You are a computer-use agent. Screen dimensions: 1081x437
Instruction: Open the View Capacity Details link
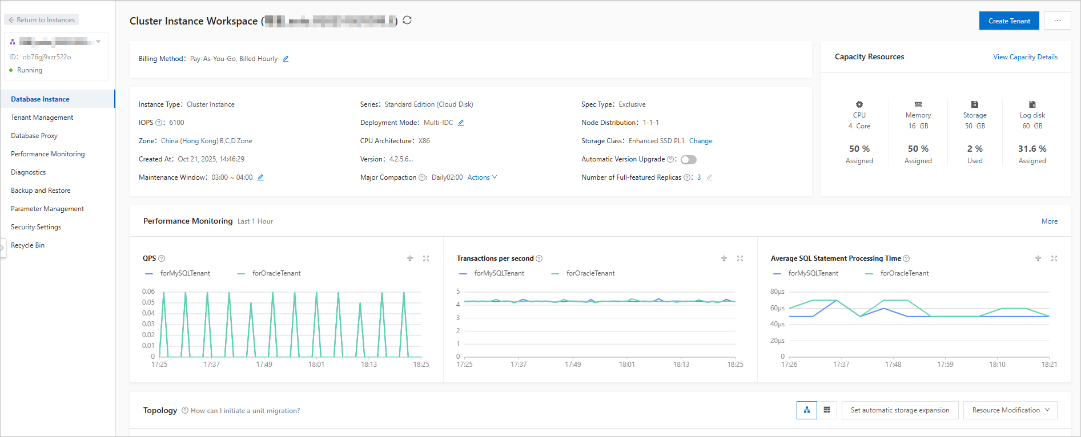(1025, 57)
